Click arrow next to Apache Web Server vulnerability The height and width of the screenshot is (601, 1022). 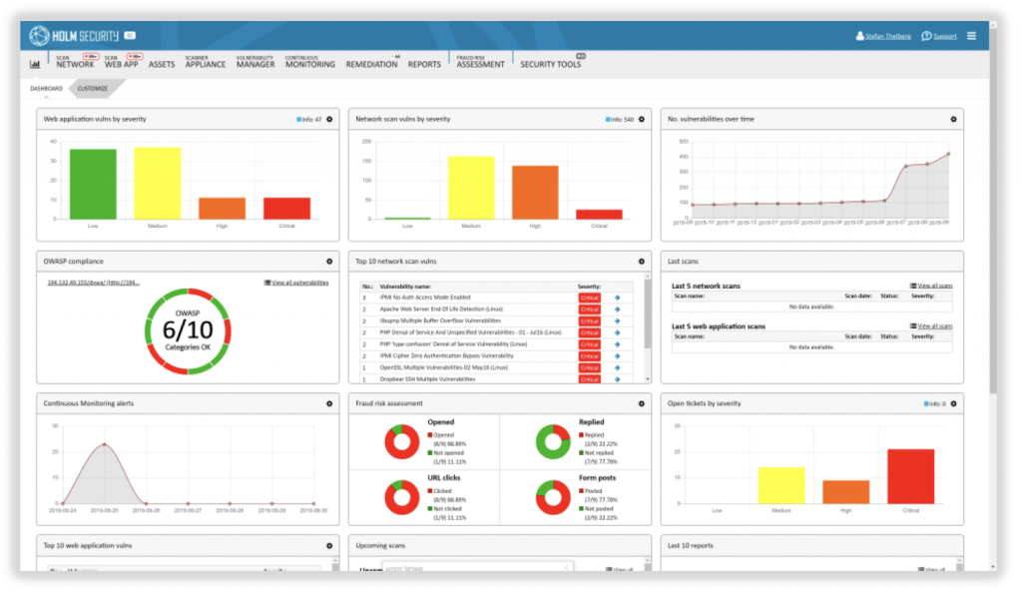[x=617, y=309]
